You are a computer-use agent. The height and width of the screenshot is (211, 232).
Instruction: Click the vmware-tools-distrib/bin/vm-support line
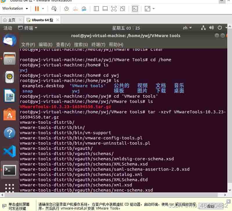[65, 133]
